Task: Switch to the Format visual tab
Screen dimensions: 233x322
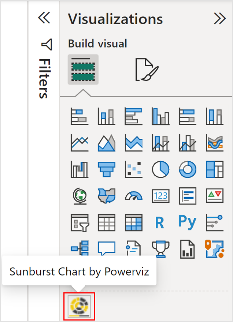Action: pos(147,69)
